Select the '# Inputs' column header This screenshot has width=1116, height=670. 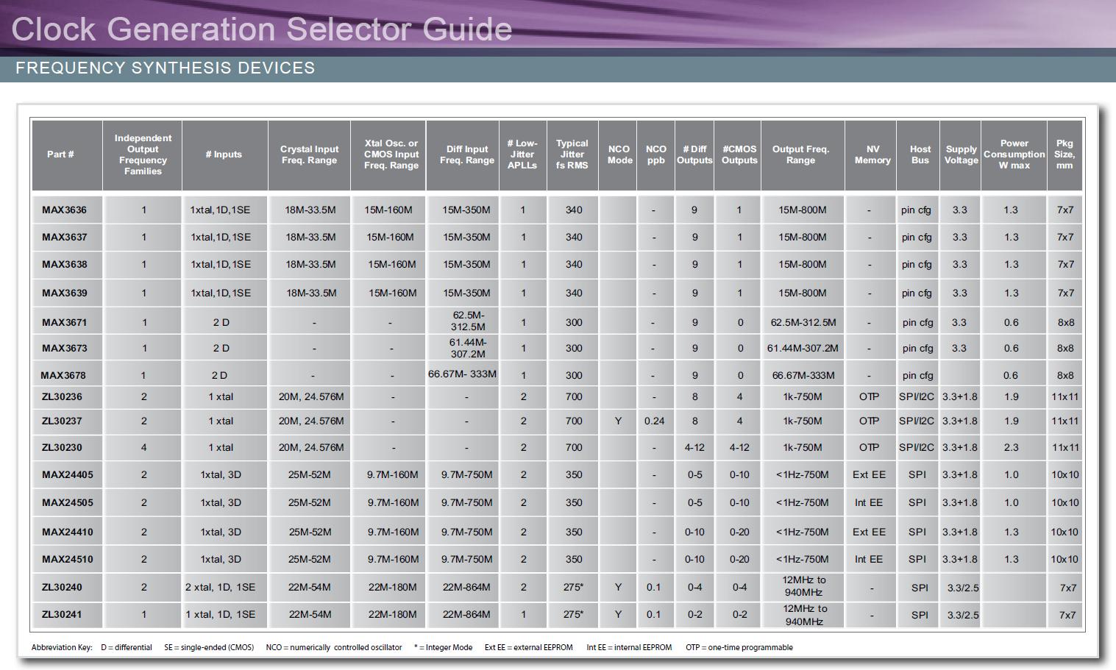tap(224, 154)
